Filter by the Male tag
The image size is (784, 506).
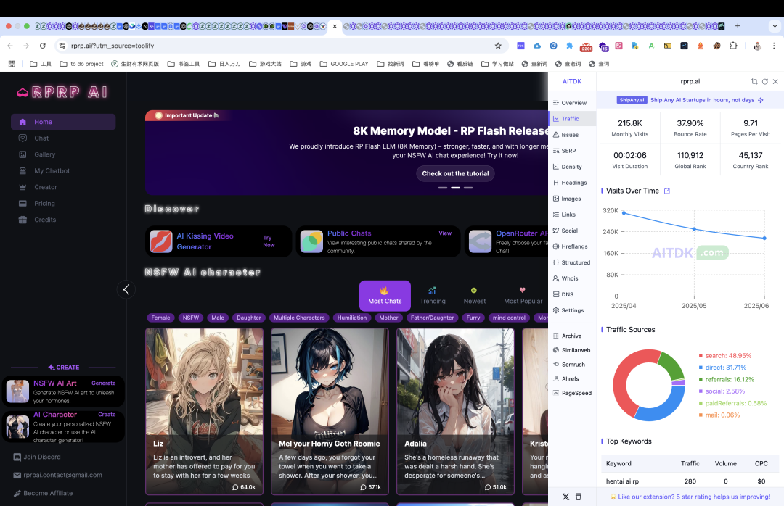[218, 318]
